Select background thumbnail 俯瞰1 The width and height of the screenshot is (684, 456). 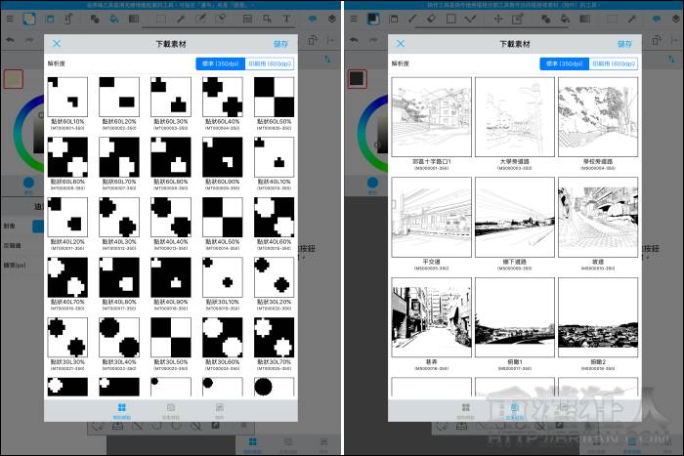(515, 317)
